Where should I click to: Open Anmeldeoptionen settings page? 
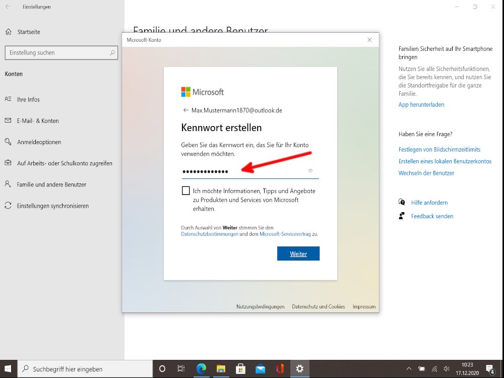click(39, 142)
